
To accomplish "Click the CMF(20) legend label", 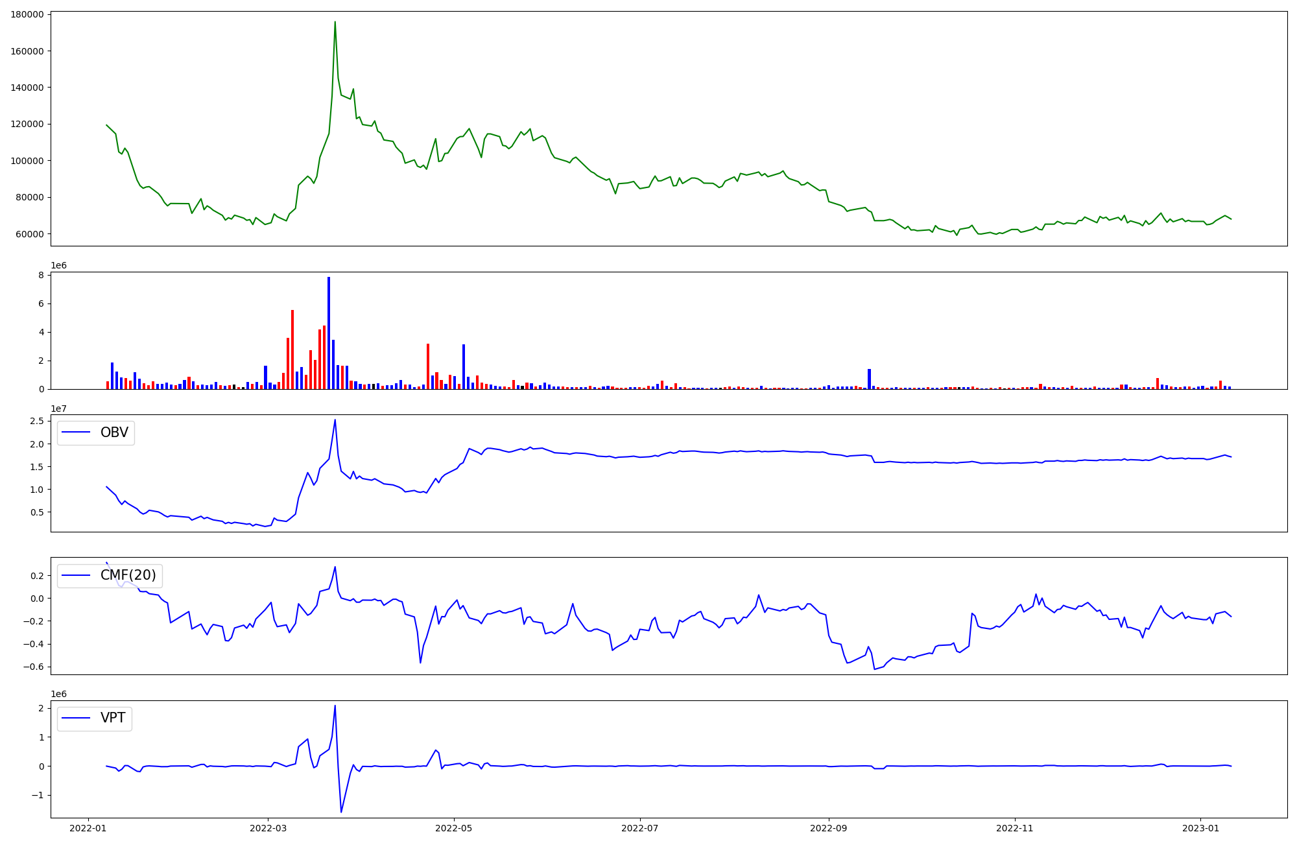I will [128, 575].
